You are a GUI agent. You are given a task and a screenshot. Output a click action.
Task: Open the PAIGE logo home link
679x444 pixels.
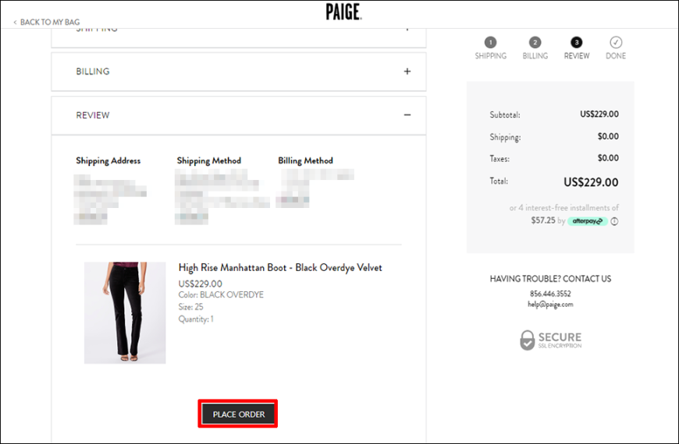click(x=344, y=12)
